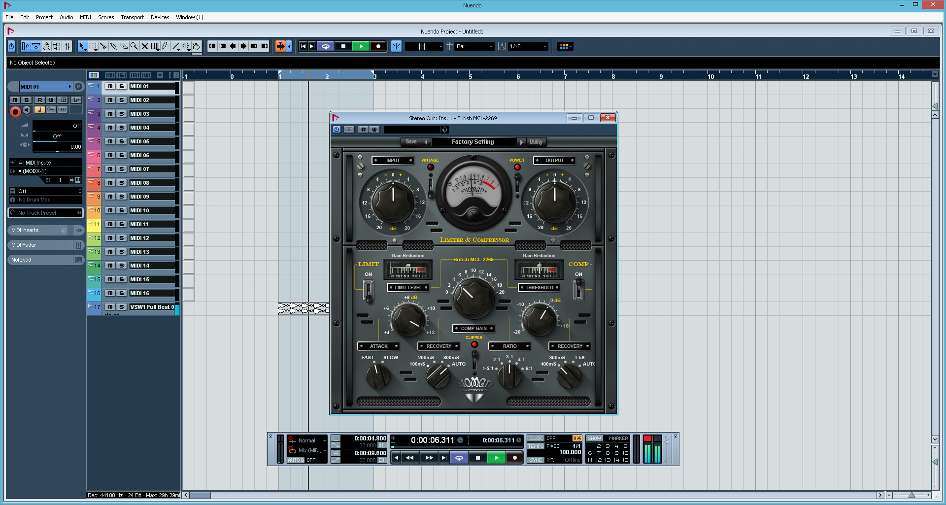
Task: Go to project start in toolbar transport
Action: (303, 46)
